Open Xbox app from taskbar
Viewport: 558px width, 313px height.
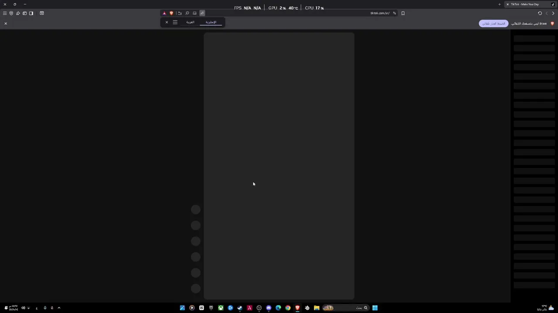[x=221, y=308]
